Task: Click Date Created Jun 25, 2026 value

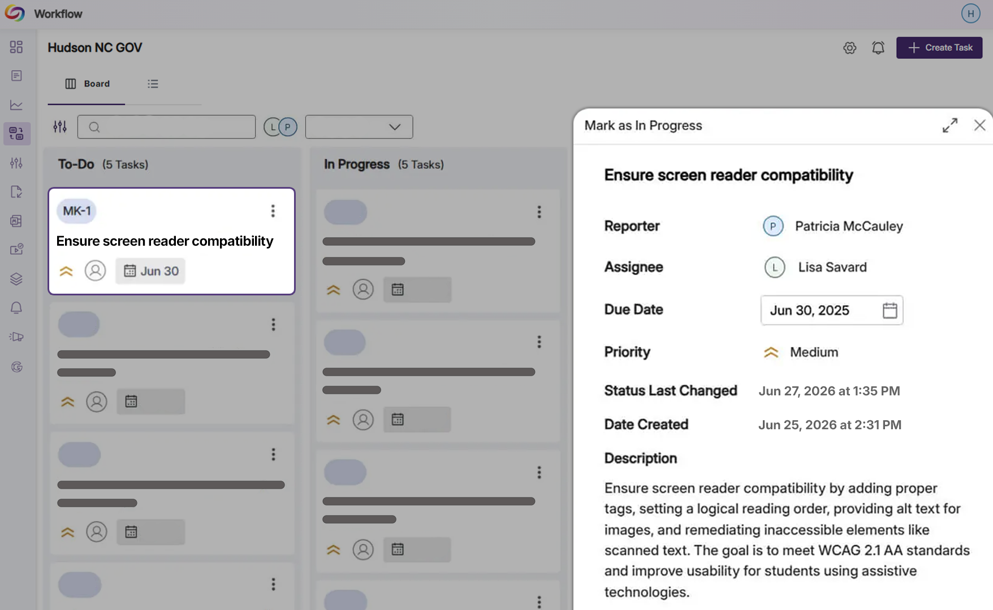Action: point(830,425)
